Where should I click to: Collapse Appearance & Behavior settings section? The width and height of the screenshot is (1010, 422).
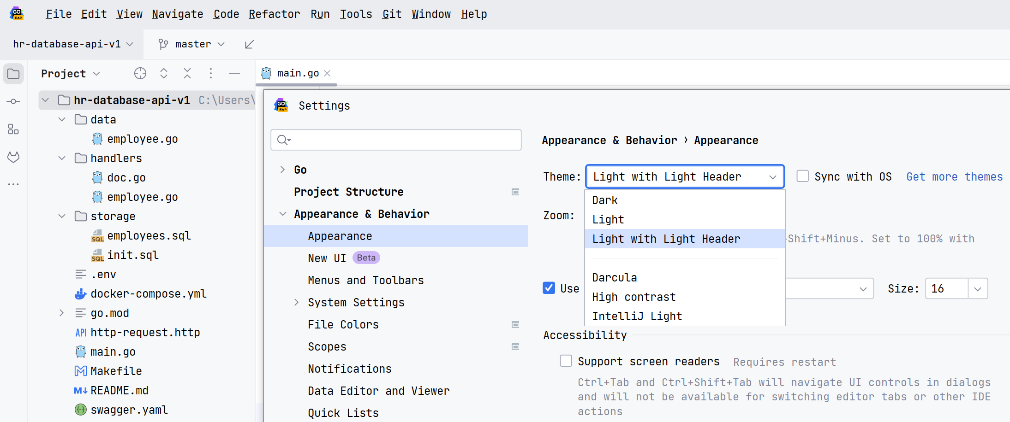[x=283, y=214]
